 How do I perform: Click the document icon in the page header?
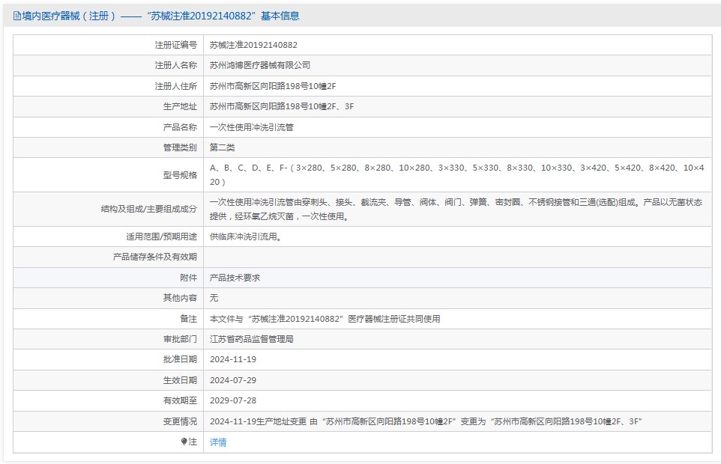coord(16,16)
